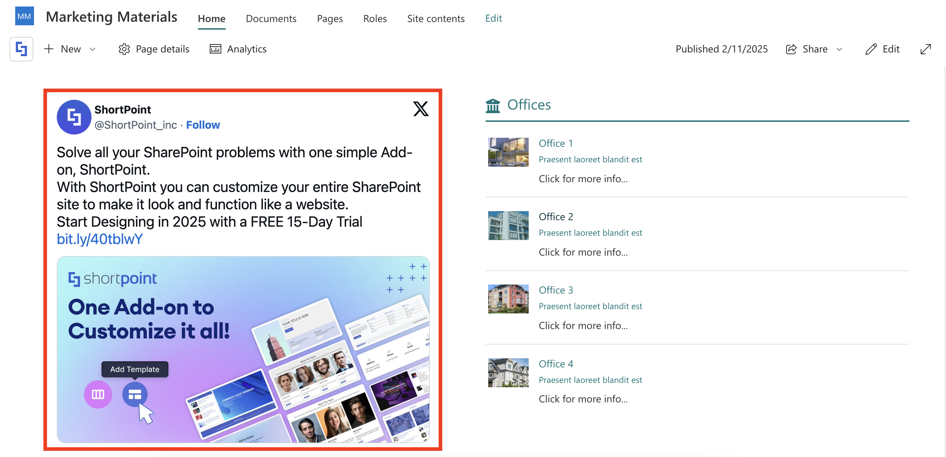Expand the Share dropdown chevron
The width and height of the screenshot is (946, 457).
[839, 49]
